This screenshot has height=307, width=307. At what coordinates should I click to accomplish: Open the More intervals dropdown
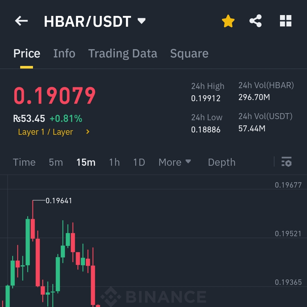pyautogui.click(x=175, y=162)
